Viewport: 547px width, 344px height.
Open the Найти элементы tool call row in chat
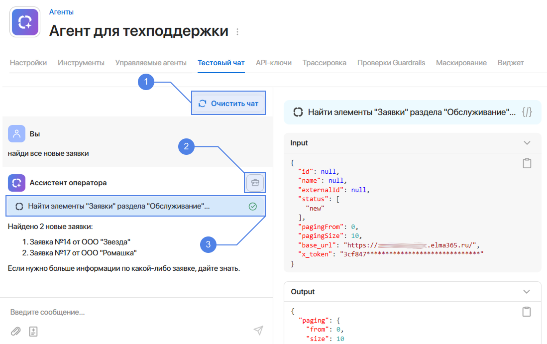coord(136,206)
